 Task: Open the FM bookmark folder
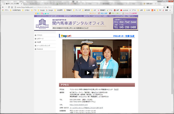(x=159, y=10)
